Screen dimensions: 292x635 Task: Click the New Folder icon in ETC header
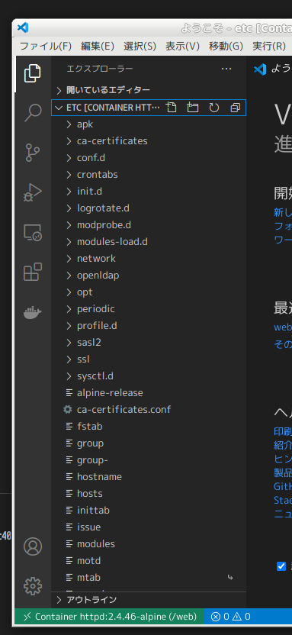[193, 108]
